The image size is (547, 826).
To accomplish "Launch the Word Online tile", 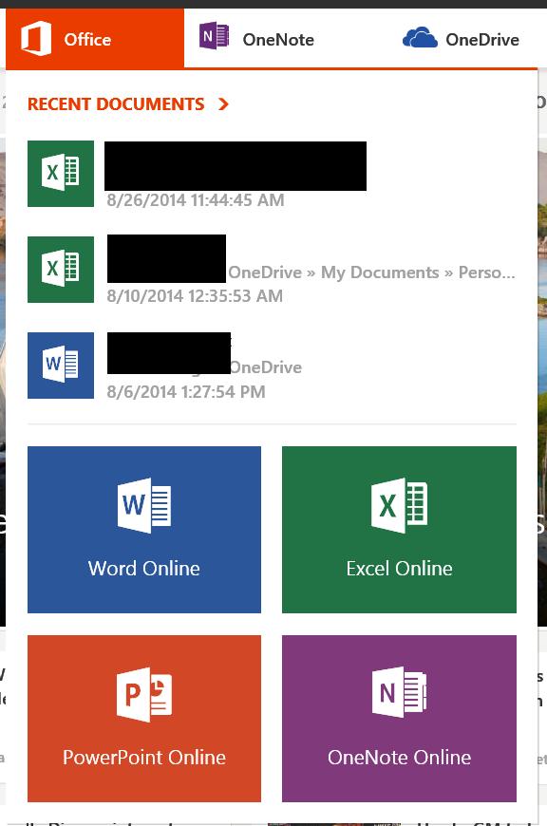I will 144,530.
